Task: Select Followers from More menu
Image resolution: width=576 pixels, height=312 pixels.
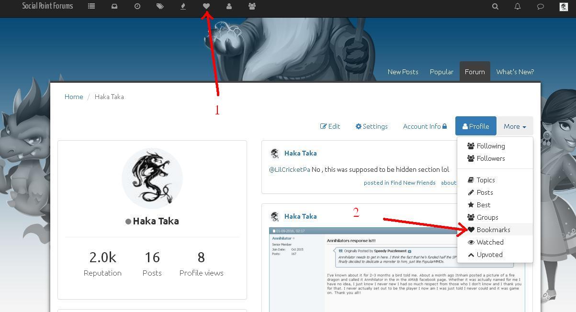Action: [x=495, y=158]
